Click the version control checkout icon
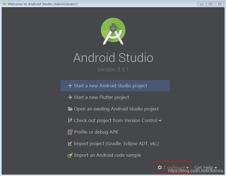 point(70,120)
